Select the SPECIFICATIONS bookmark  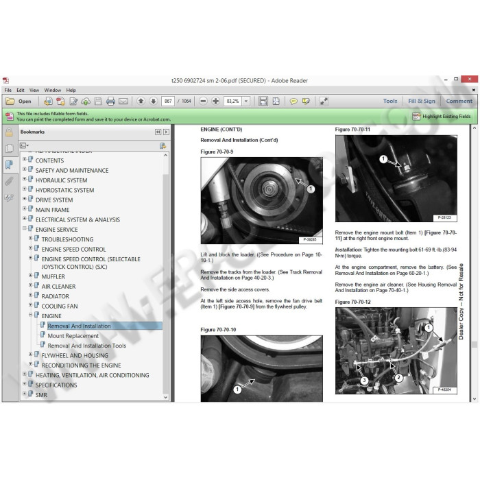pyautogui.click(x=56, y=385)
